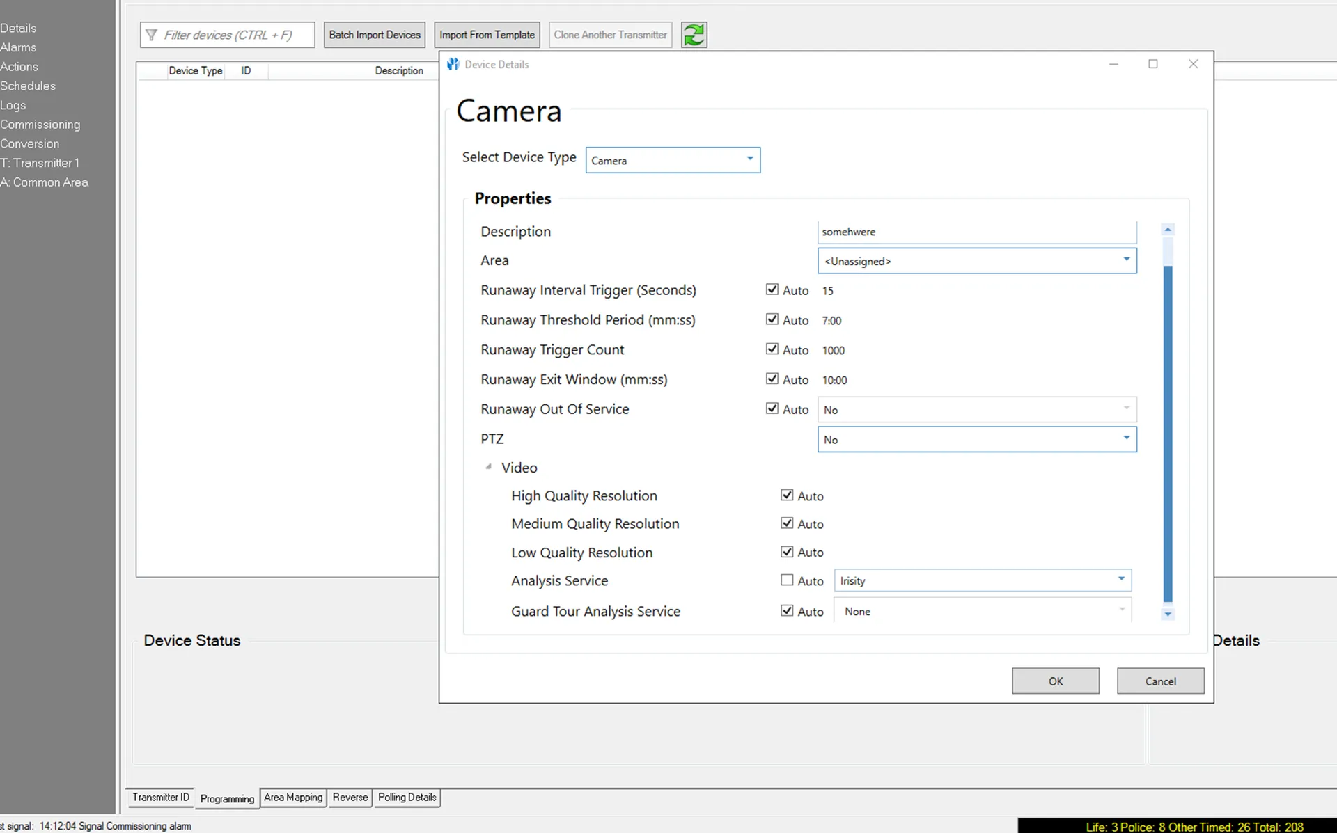
Task: Click Import From Template button
Action: click(487, 35)
